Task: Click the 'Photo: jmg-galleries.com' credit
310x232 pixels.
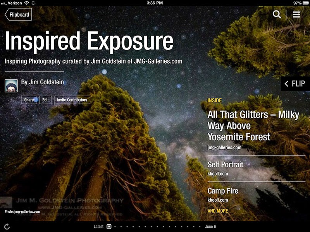Action: [x=22, y=212]
